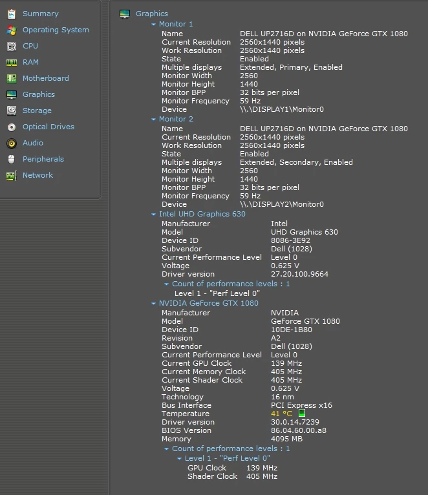Viewport: 428px width, 495px height.
Task: Click the Intel 'Level 1 - "Perf Level 0"' row
Action: [217, 293]
